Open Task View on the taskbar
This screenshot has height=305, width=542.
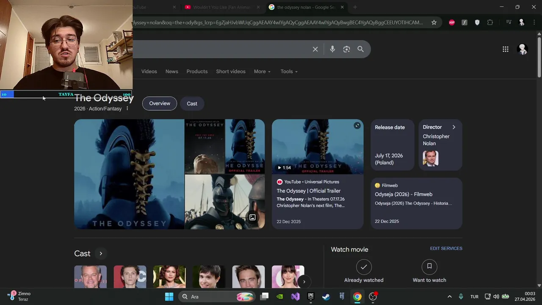[x=264, y=297]
